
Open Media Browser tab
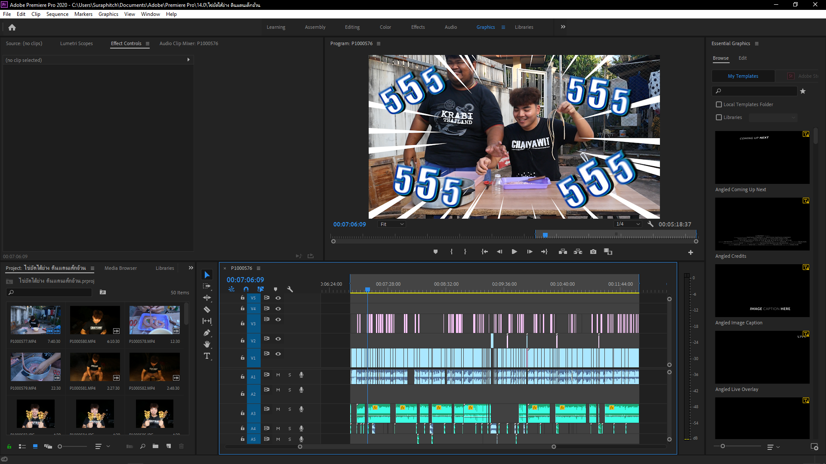click(120, 268)
